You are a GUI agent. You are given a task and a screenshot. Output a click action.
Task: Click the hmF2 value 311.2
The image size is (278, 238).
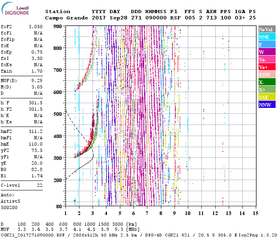point(36,131)
